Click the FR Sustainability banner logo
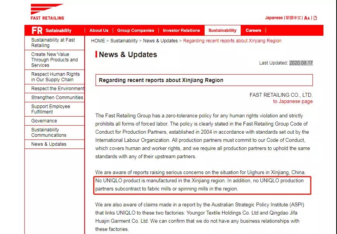Image resolution: width=337 pixels, height=234 pixels. (52, 30)
